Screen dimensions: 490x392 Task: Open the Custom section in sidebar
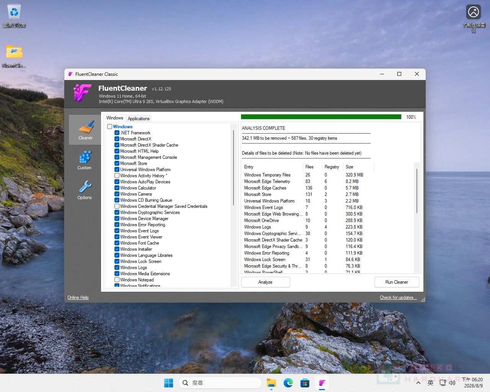pos(85,160)
